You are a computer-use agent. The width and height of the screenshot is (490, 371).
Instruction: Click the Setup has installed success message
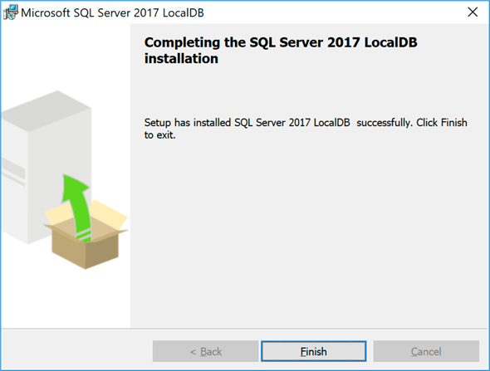tap(306, 129)
